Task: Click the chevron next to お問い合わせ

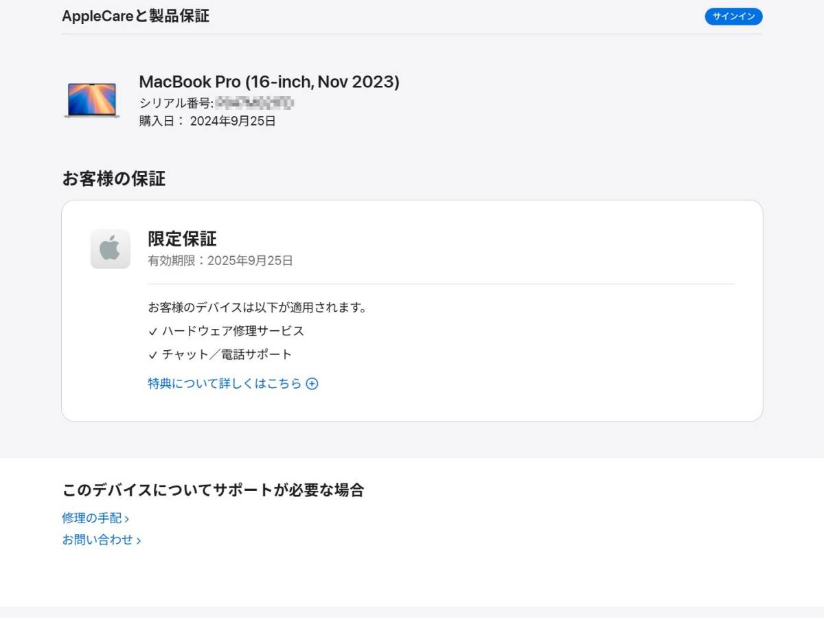Action: 139,541
